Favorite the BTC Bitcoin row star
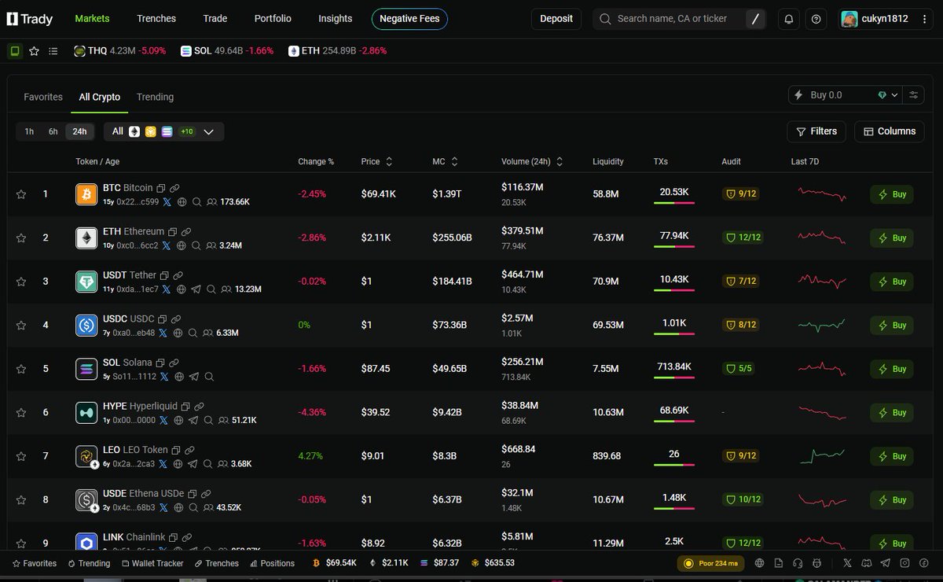Image resolution: width=943 pixels, height=582 pixels. tap(21, 194)
